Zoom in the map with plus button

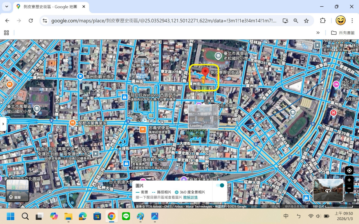(x=349, y=180)
